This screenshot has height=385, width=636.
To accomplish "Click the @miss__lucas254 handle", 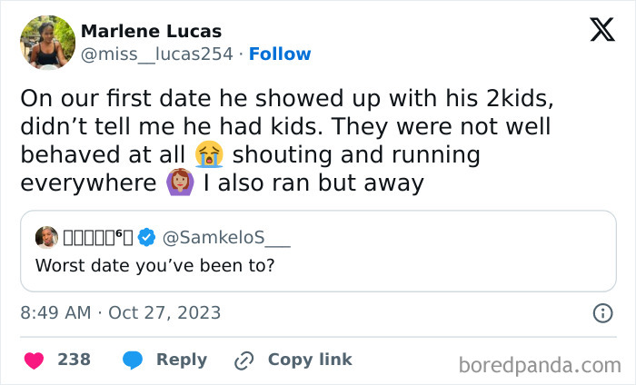I will (x=159, y=54).
